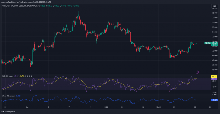
Task: Click the 75.000 price axis label
Action: coord(215,27)
